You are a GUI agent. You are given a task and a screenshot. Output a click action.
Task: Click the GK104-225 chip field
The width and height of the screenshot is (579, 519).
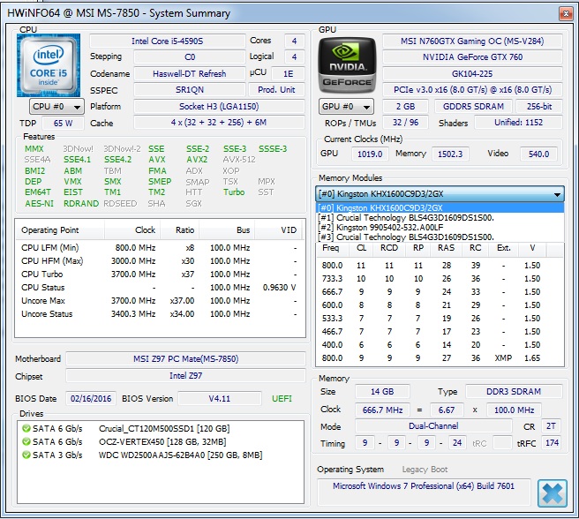tap(472, 73)
